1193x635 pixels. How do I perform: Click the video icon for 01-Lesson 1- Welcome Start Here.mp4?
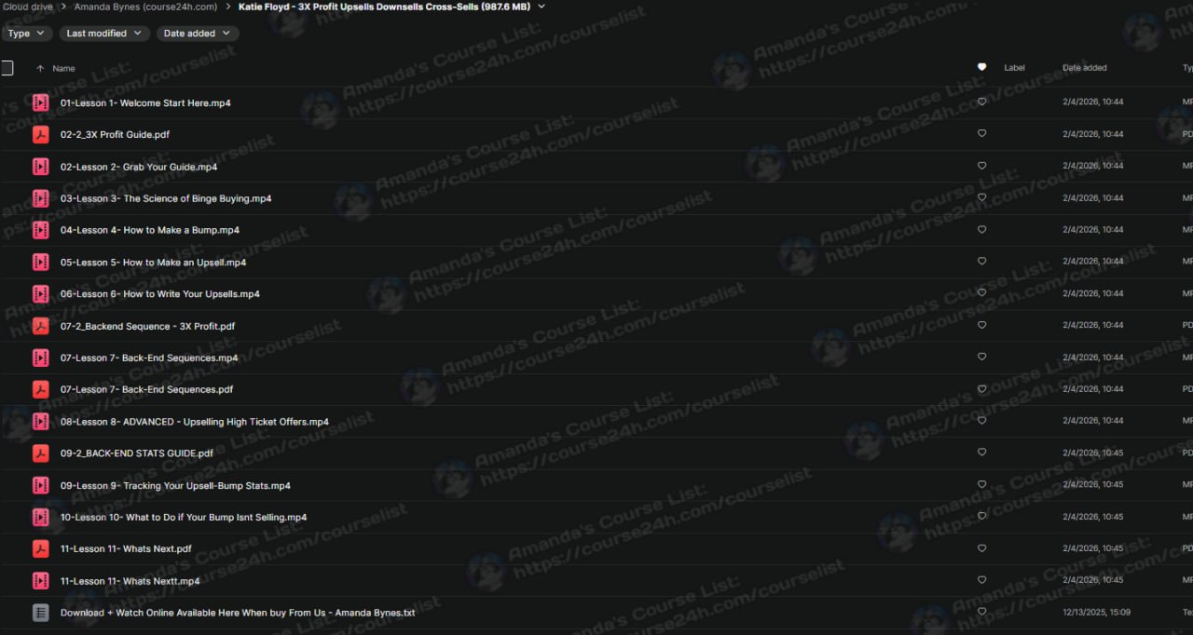(x=40, y=102)
